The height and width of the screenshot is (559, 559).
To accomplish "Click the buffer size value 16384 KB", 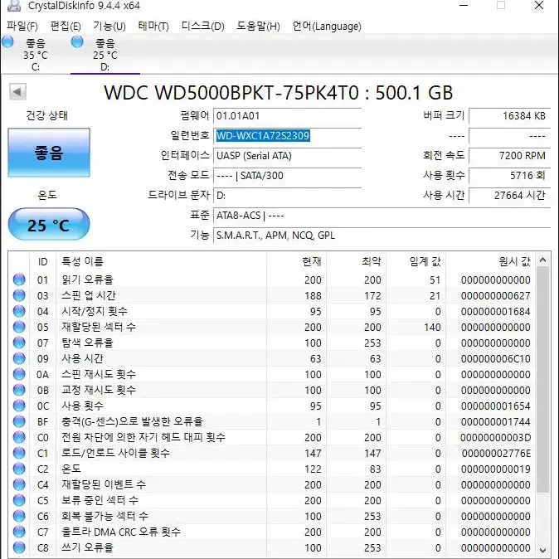I will (510, 116).
